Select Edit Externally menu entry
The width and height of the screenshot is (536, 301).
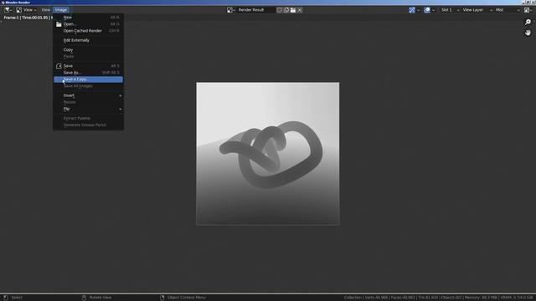click(x=88, y=40)
